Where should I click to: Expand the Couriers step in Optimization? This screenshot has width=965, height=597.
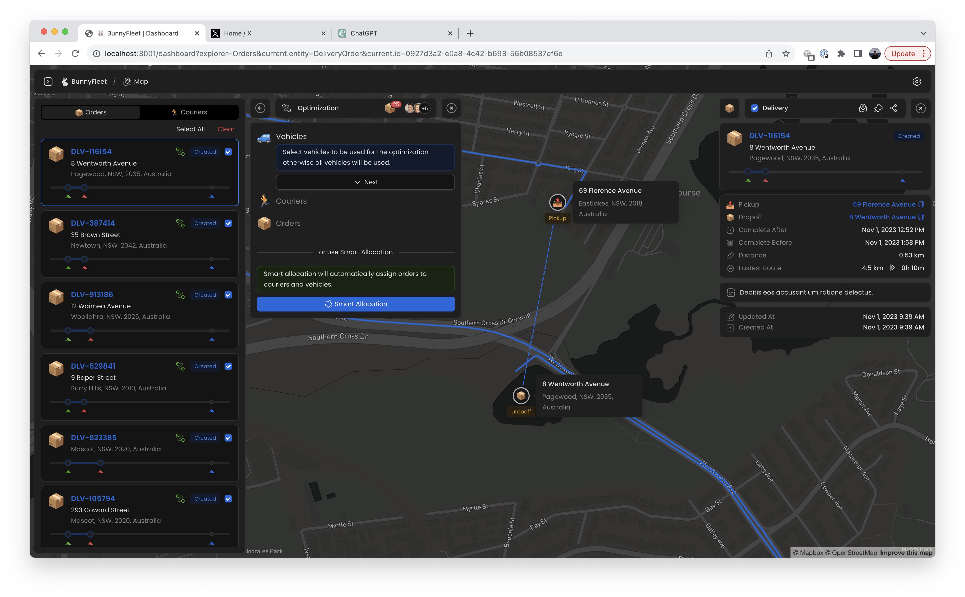click(x=291, y=201)
